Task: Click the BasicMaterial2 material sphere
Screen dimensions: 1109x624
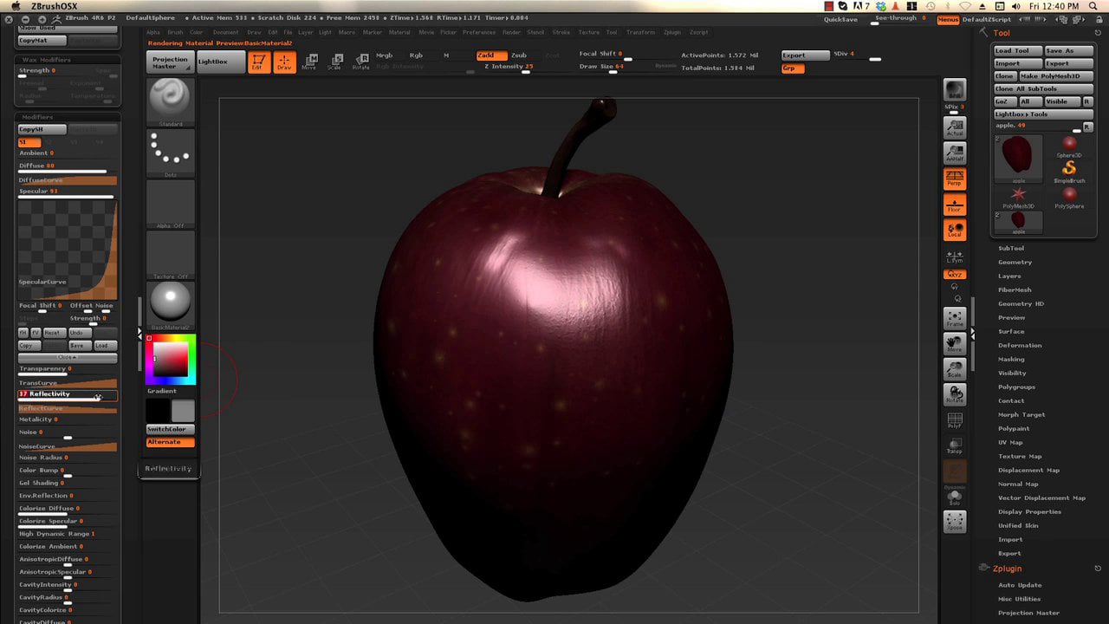Action: pyautogui.click(x=171, y=303)
